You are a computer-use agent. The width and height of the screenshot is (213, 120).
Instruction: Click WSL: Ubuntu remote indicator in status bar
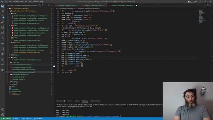pos(6,119)
